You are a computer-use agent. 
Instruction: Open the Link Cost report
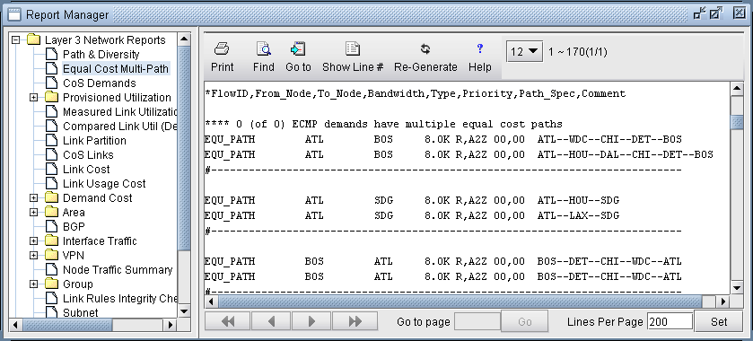[86, 169]
